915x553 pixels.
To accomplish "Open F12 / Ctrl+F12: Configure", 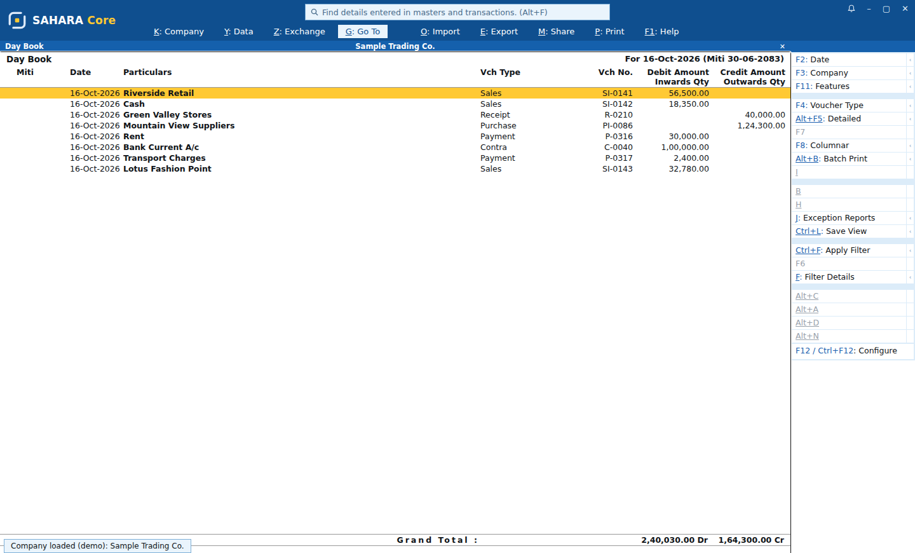I will click(852, 351).
